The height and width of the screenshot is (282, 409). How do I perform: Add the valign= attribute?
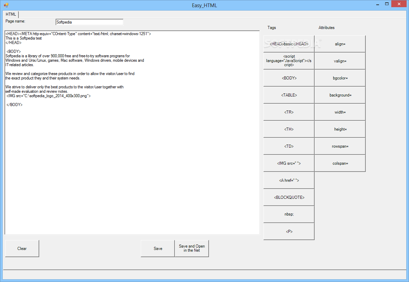pos(340,61)
